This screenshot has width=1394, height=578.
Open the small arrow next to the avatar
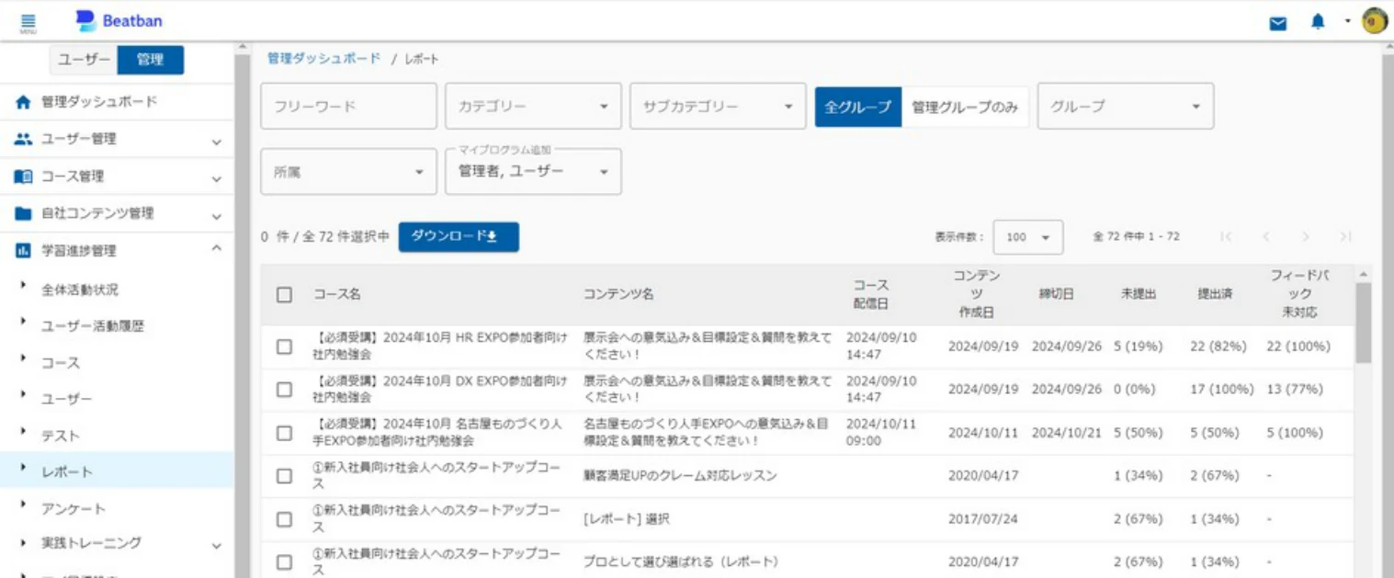1348,20
